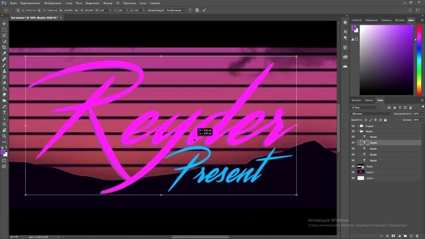
Task: Select the Eyedropper tool
Action: pyautogui.click(x=4, y=53)
